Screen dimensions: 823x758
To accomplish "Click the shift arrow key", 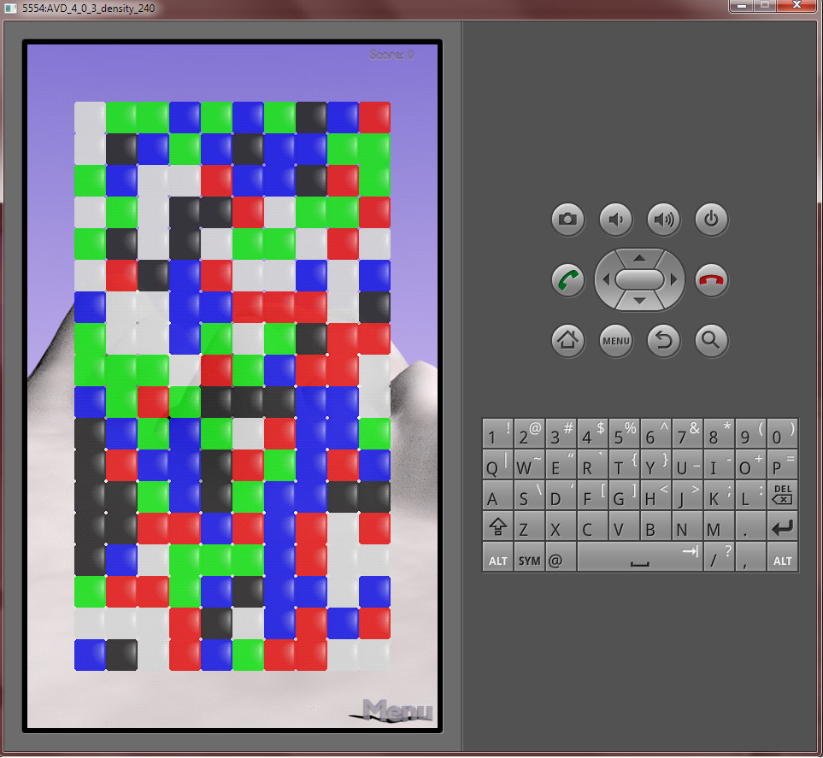I will coord(497,526).
